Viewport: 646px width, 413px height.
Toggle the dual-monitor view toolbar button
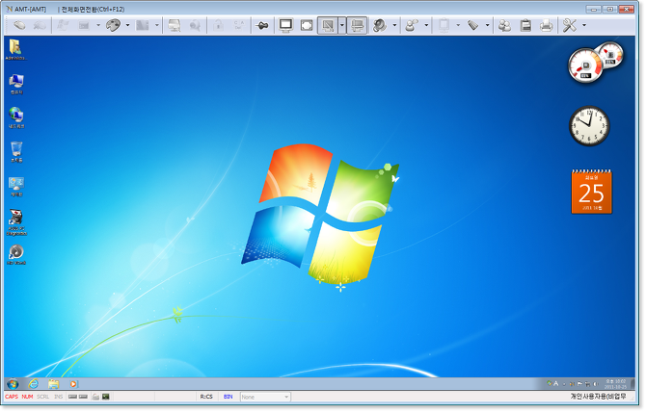357,25
